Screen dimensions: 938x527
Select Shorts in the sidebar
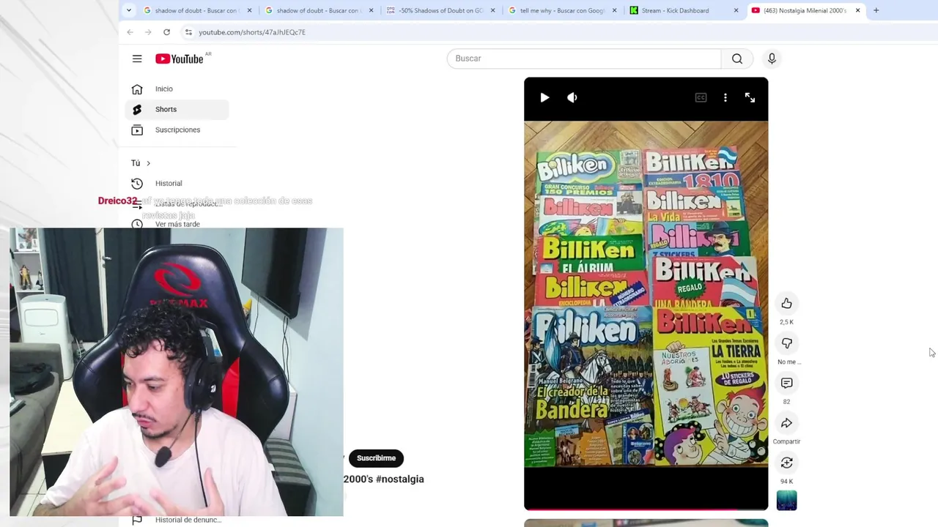click(177, 109)
